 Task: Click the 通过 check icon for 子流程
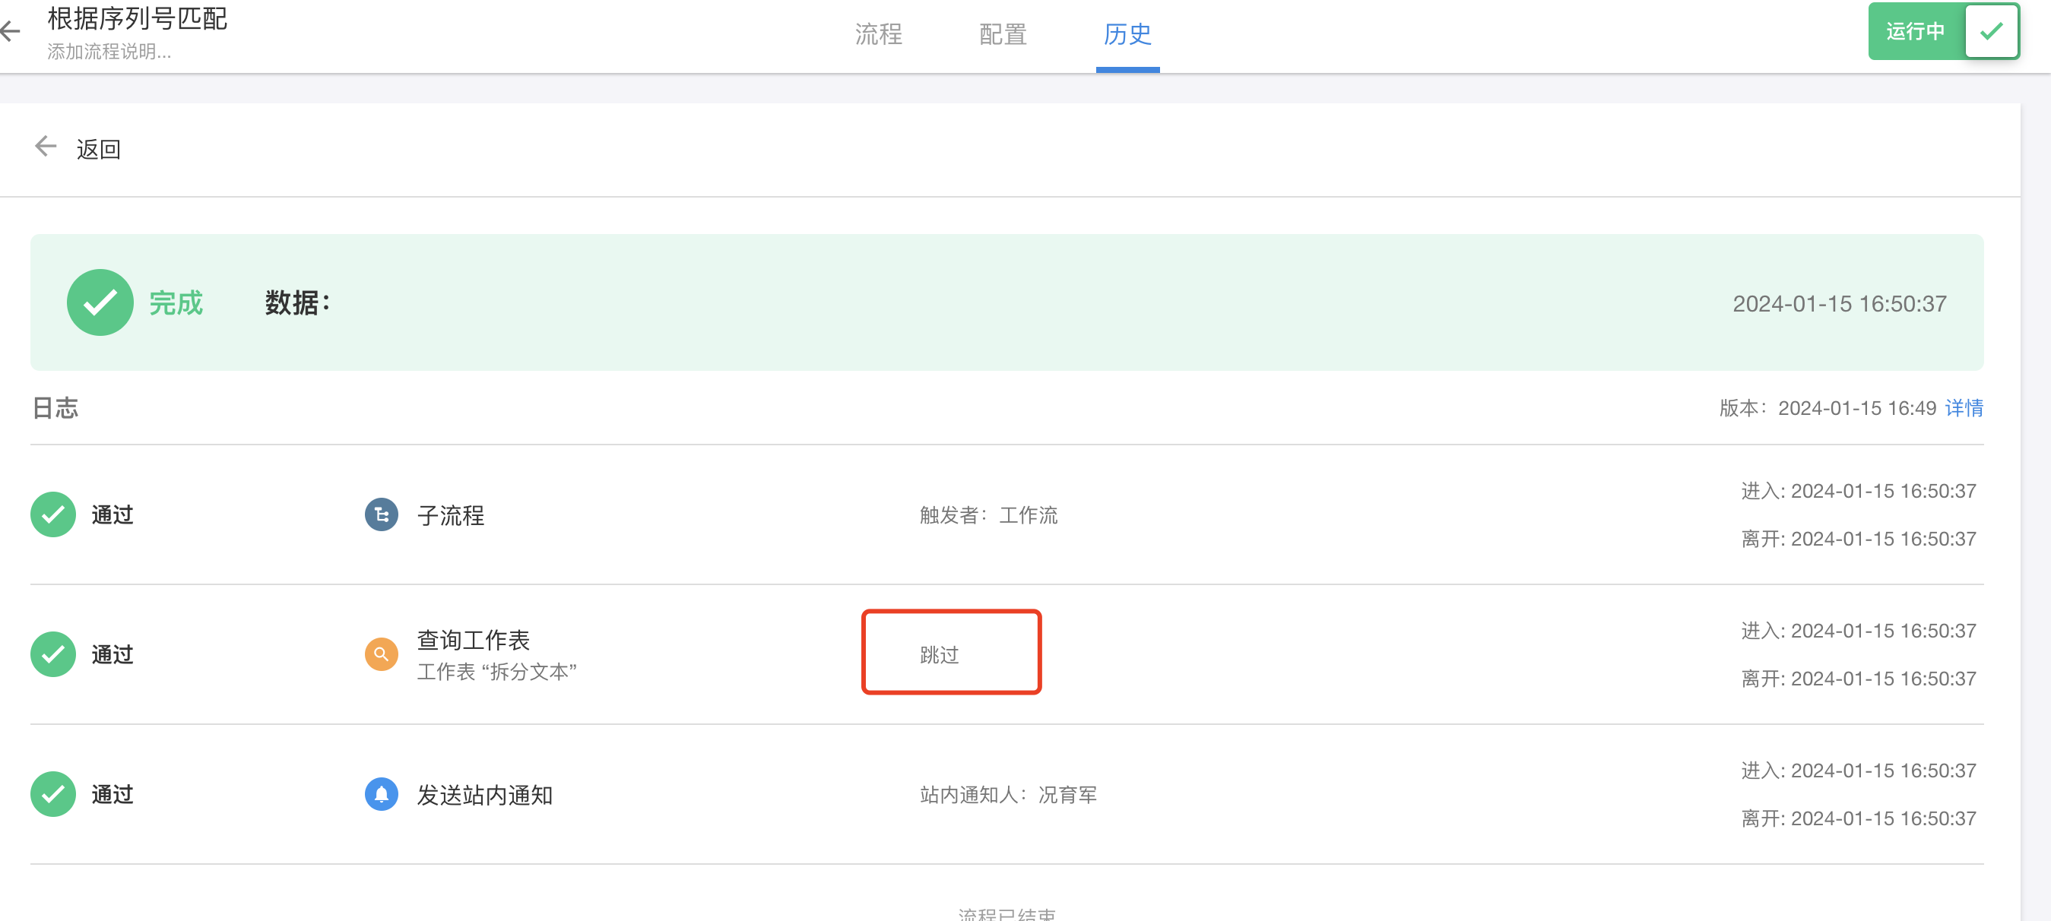click(53, 515)
